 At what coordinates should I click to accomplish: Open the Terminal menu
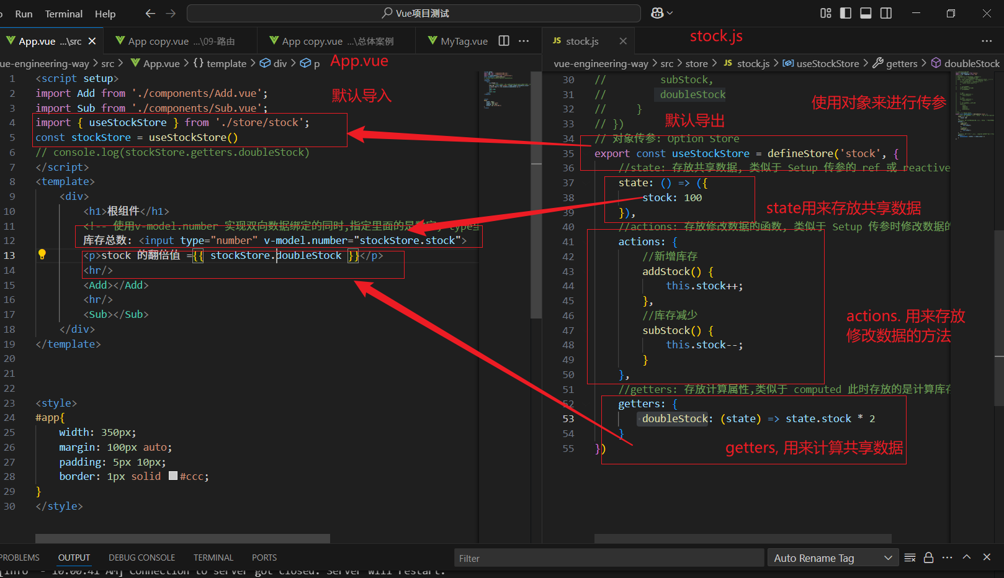click(x=63, y=14)
